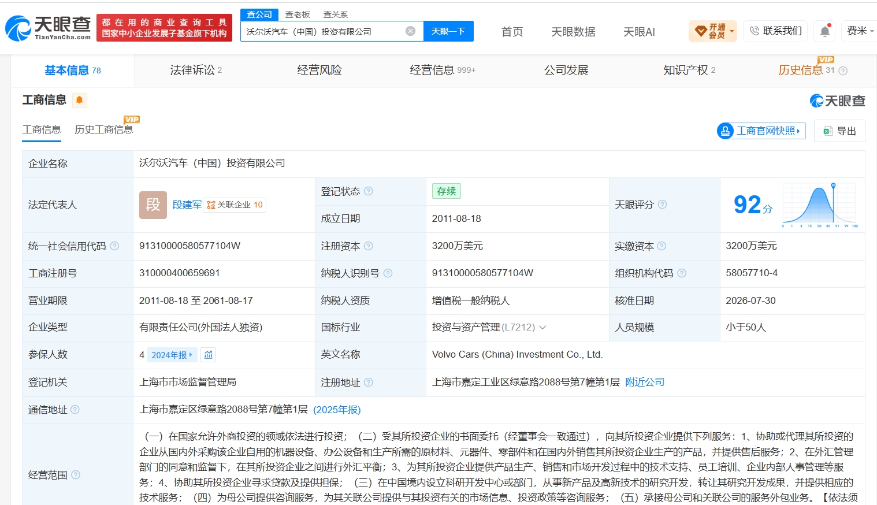
Task: Click the 上海市市场监督管理局 registration authority
Action: tap(188, 382)
